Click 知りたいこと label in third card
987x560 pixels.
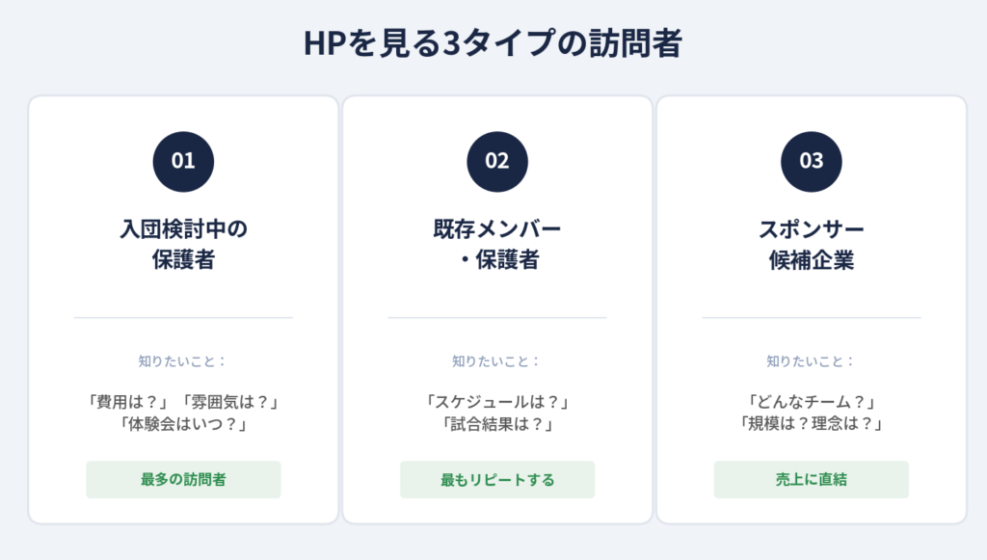(811, 361)
